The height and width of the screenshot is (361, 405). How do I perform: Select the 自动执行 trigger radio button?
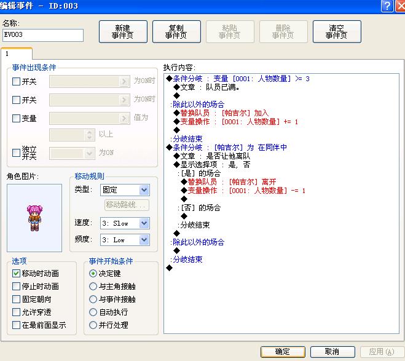[93, 312]
